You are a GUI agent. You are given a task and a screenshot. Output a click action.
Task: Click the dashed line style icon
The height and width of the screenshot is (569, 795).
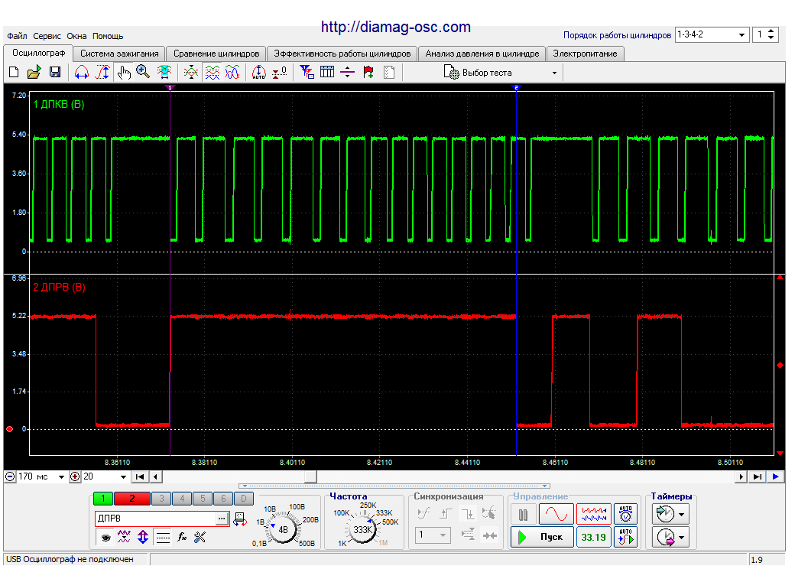click(163, 537)
